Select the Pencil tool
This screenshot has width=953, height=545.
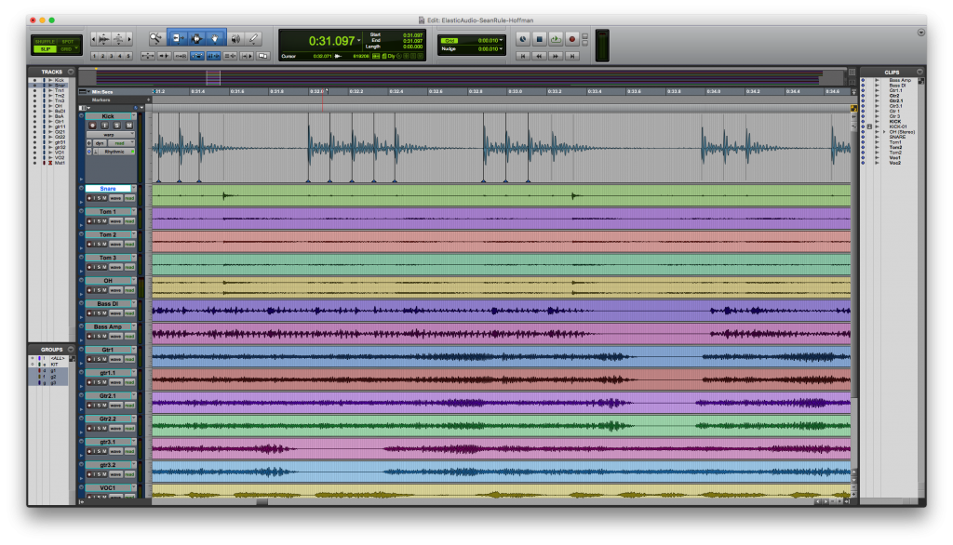pyautogui.click(x=254, y=39)
